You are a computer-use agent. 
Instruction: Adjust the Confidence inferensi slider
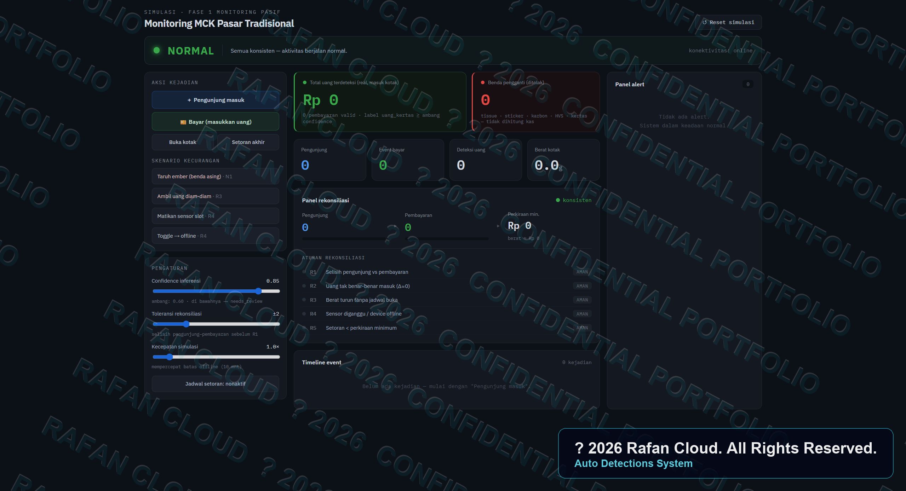coord(216,291)
